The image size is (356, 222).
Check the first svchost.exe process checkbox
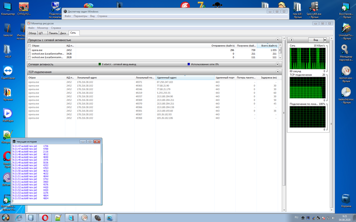[29, 54]
